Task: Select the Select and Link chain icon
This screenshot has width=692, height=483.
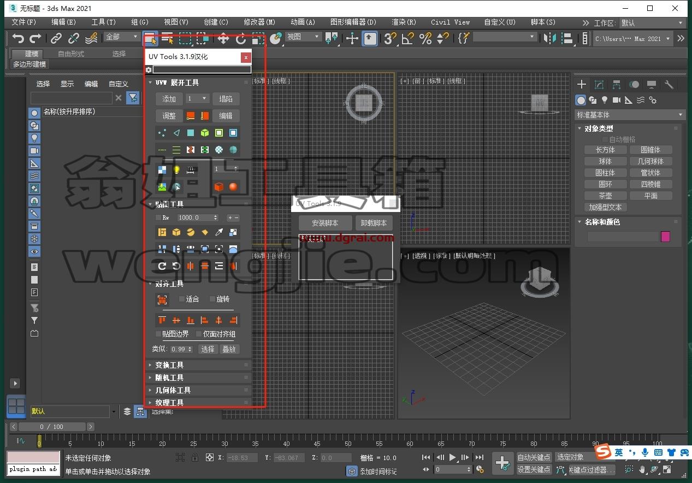Action: [x=56, y=38]
